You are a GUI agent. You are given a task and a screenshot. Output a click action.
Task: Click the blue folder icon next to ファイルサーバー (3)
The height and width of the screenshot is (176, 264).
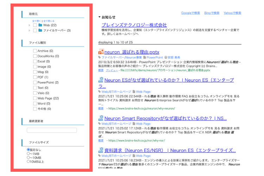pyautogui.click(x=40, y=30)
